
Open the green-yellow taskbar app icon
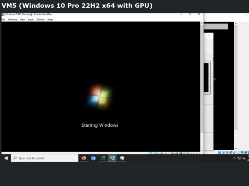[103, 158]
